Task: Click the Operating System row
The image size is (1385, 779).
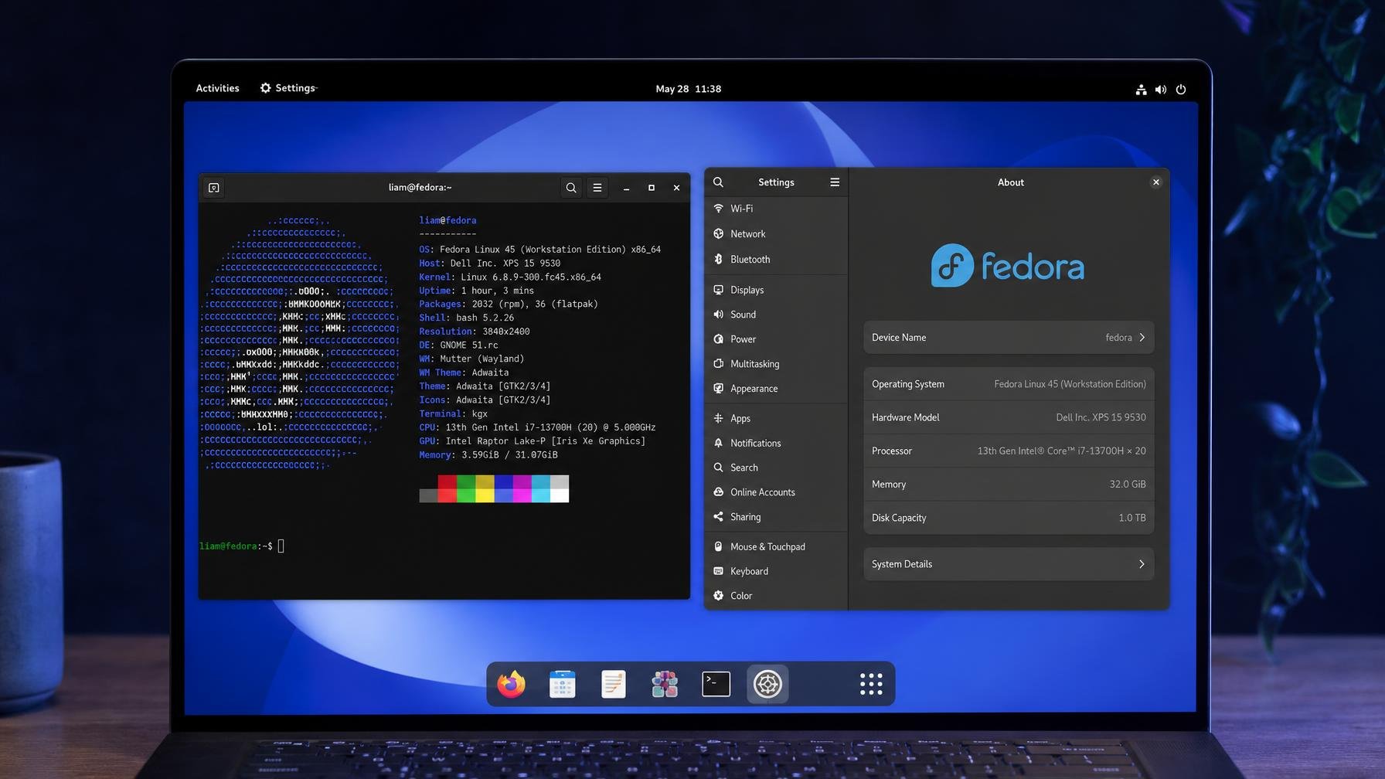Action: [1009, 384]
